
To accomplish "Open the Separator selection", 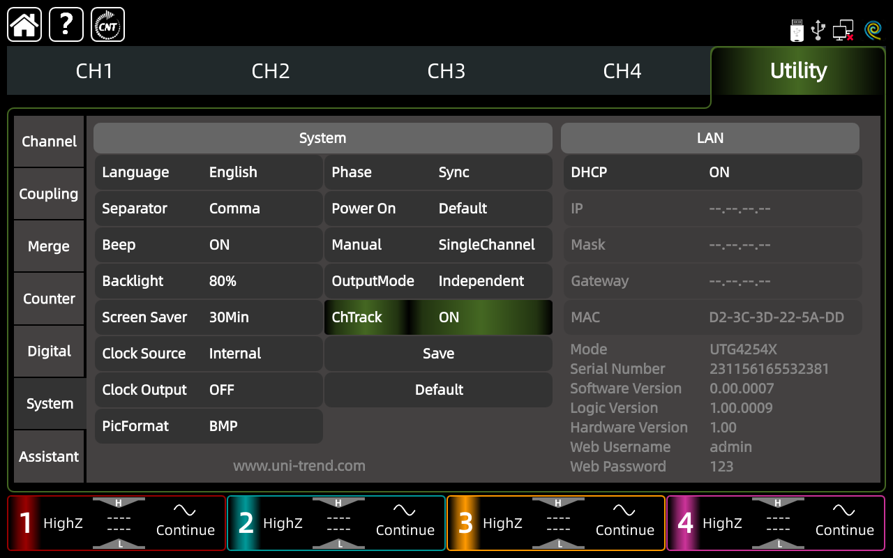I will coord(208,209).
